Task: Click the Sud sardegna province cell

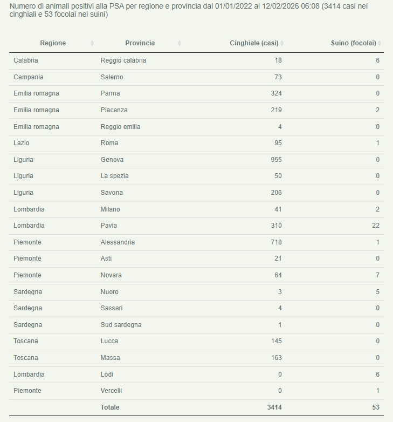Action: [121, 325]
